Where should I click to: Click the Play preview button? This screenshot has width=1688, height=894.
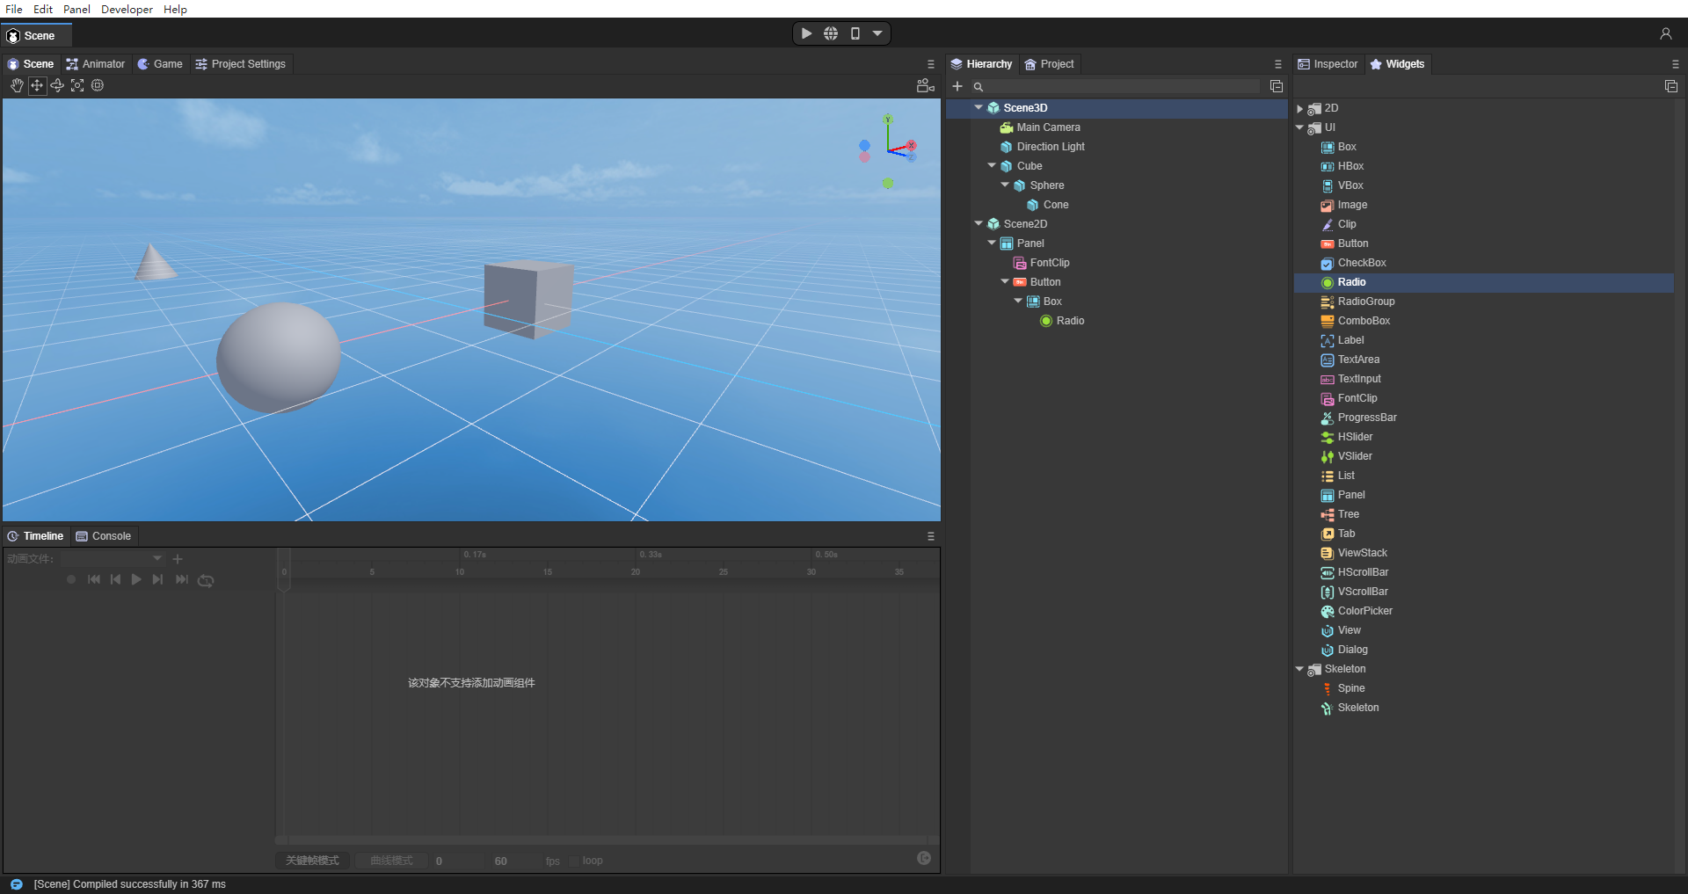[x=806, y=33]
